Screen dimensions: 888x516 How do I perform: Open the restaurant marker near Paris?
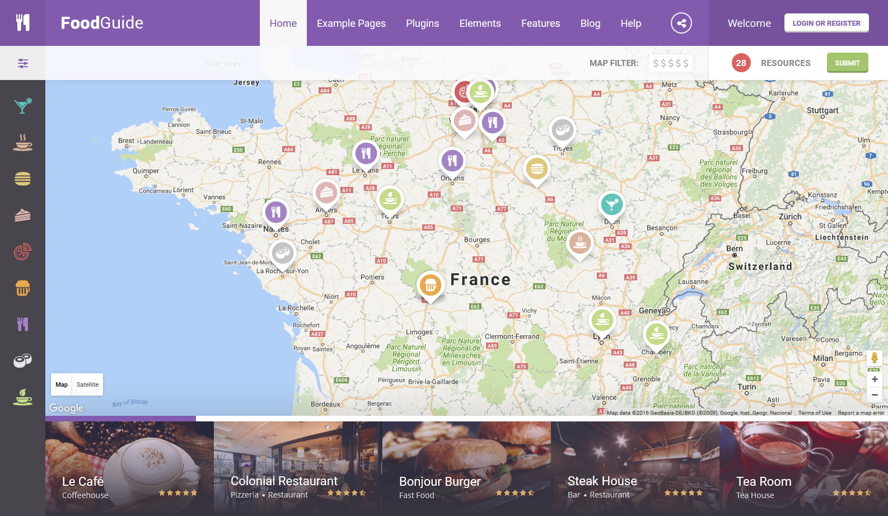click(x=493, y=124)
